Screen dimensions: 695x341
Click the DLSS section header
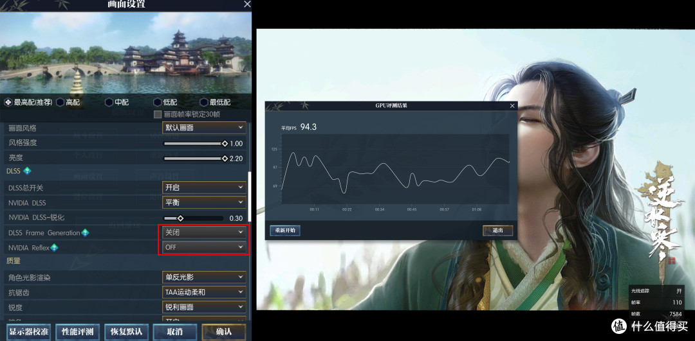[15, 171]
